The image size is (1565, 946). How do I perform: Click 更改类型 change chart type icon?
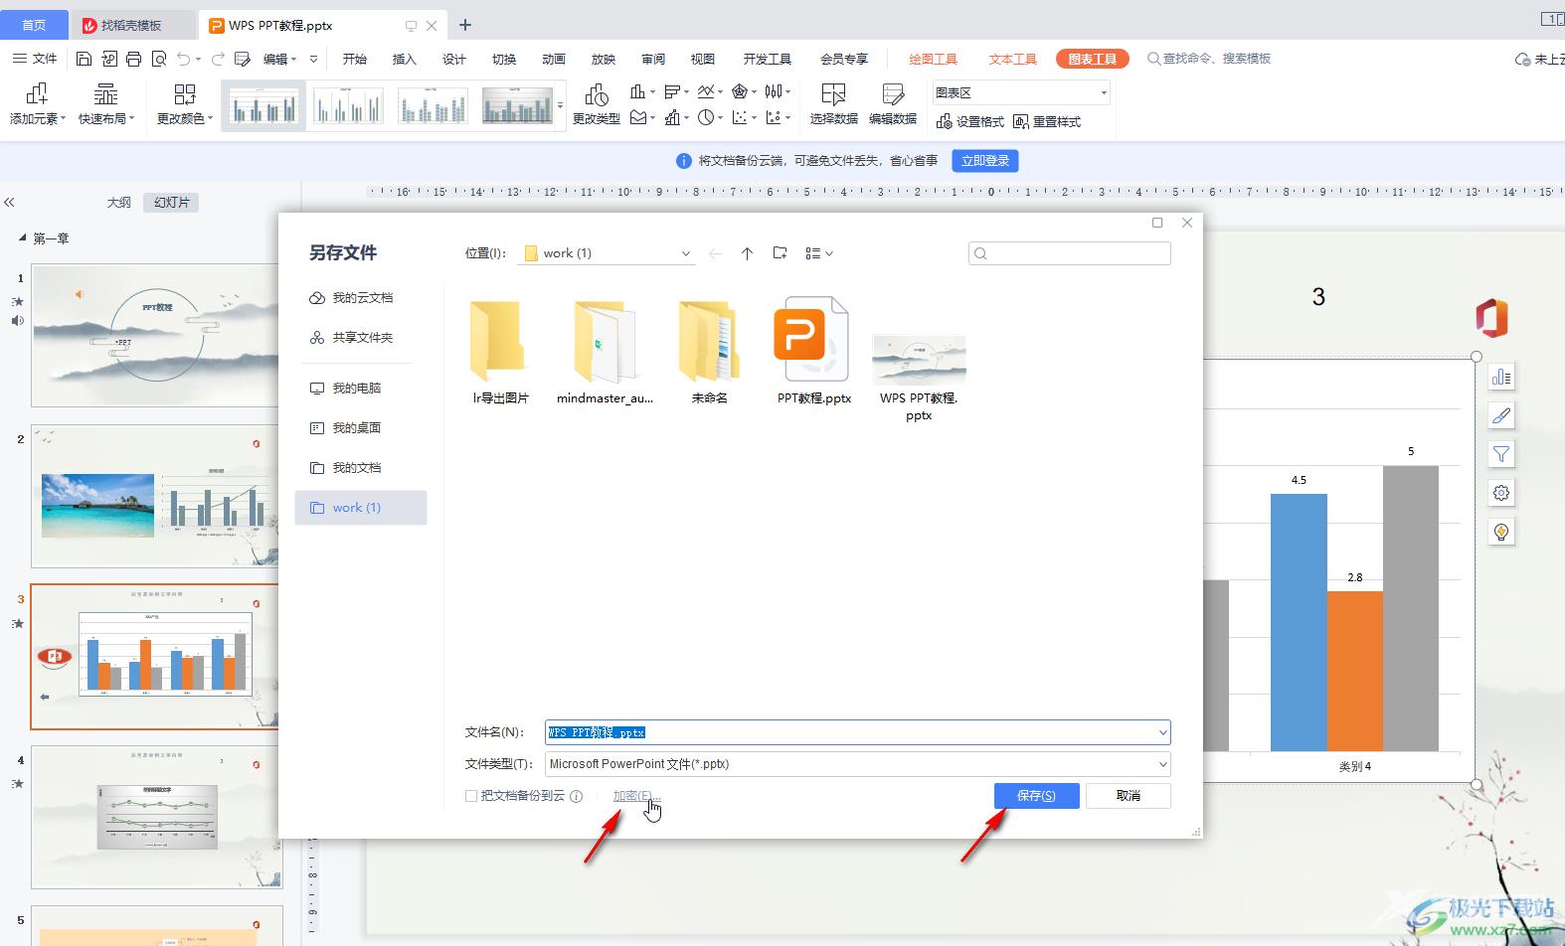(597, 103)
